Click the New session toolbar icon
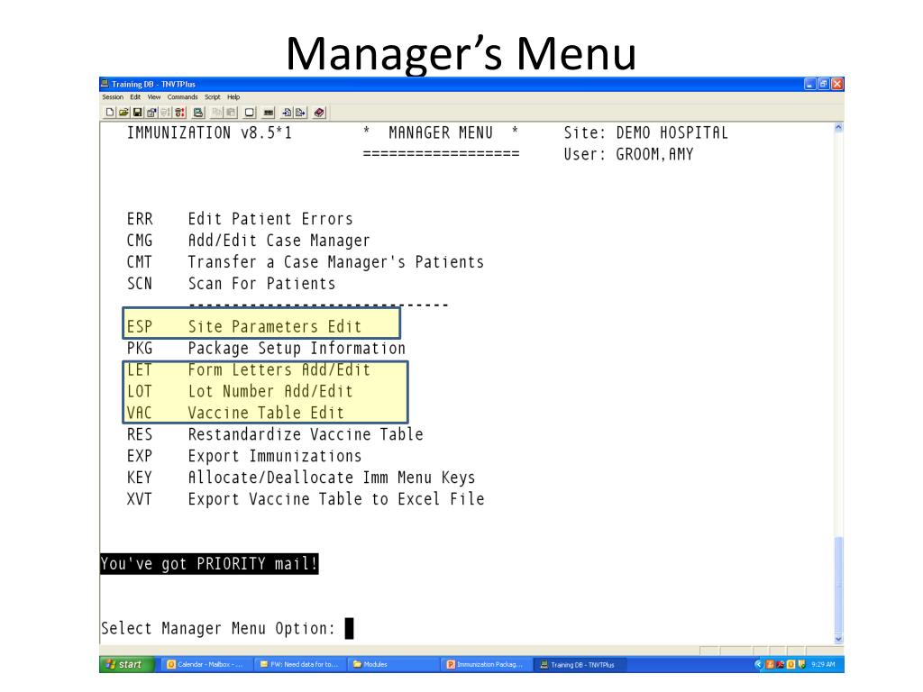This screenshot has width=923, height=692. click(x=110, y=113)
